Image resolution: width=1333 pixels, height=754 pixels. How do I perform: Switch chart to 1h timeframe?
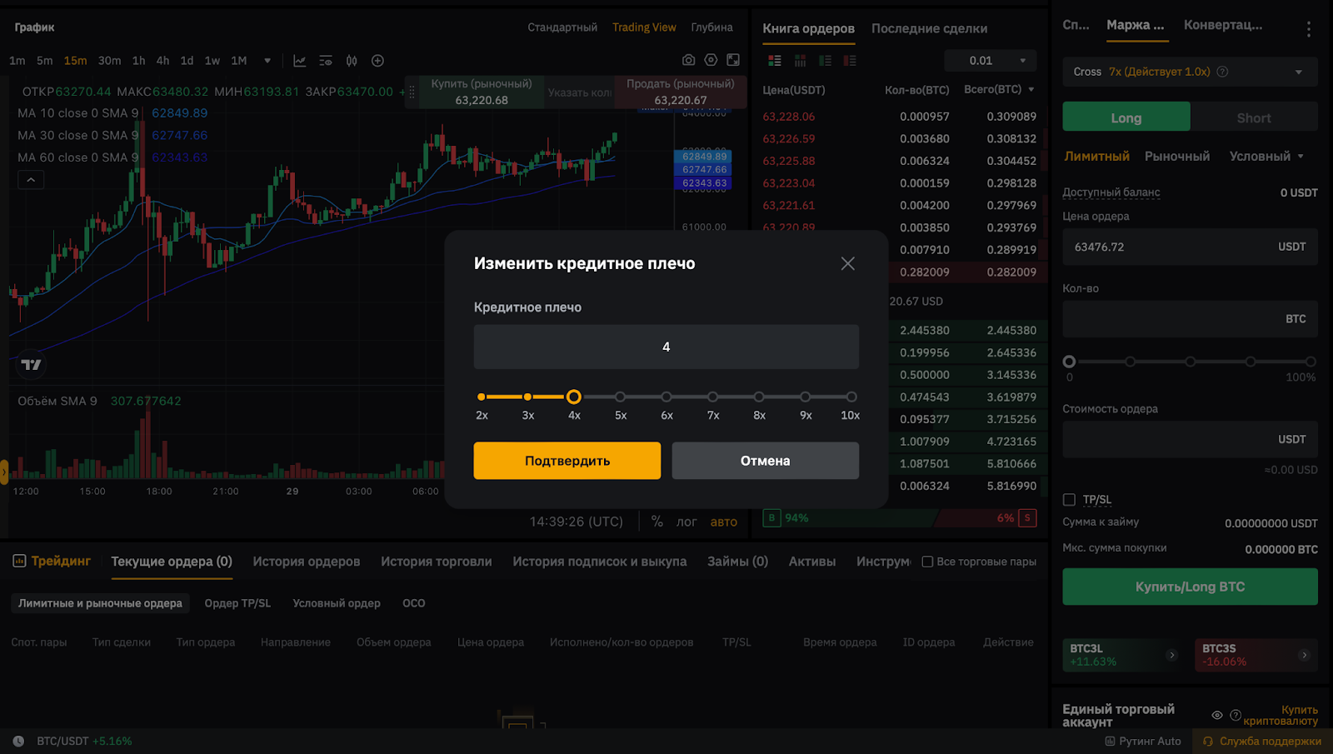(138, 61)
